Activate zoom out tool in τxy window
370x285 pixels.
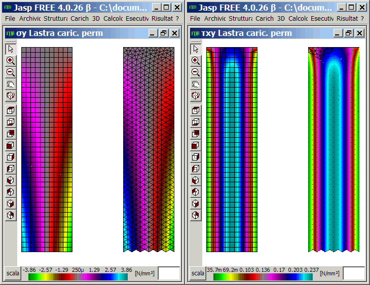(x=196, y=72)
